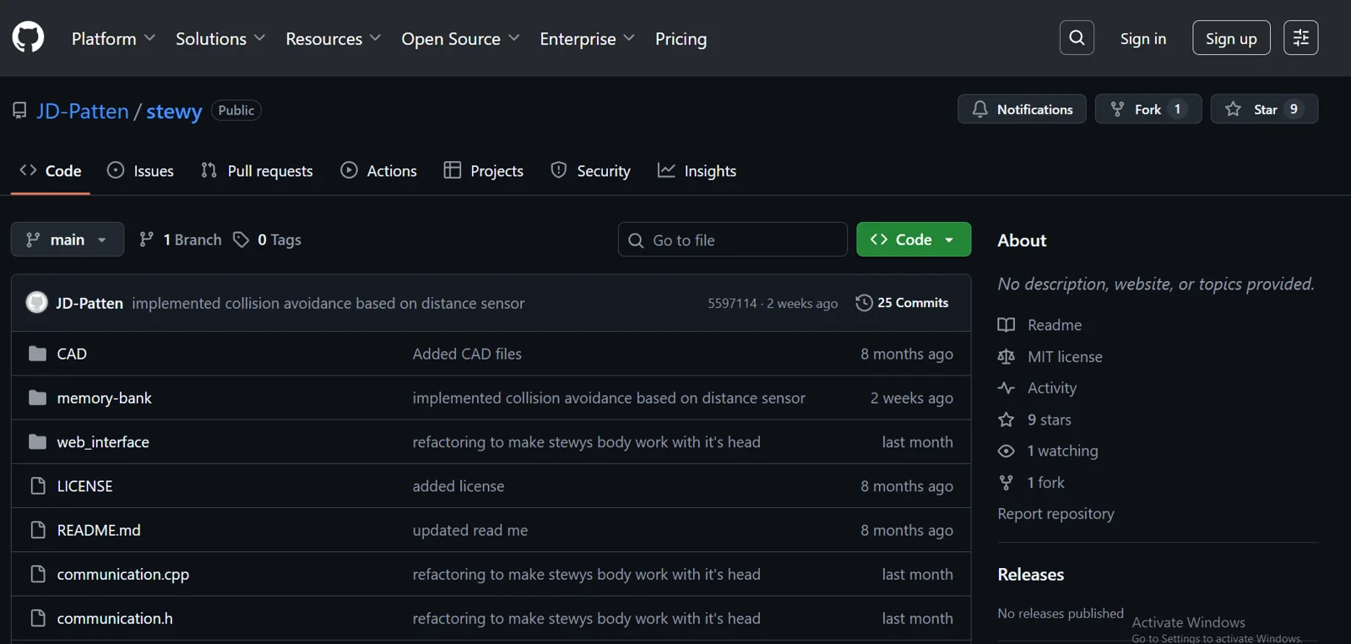
Task: Click the Report repository link
Action: (1055, 514)
